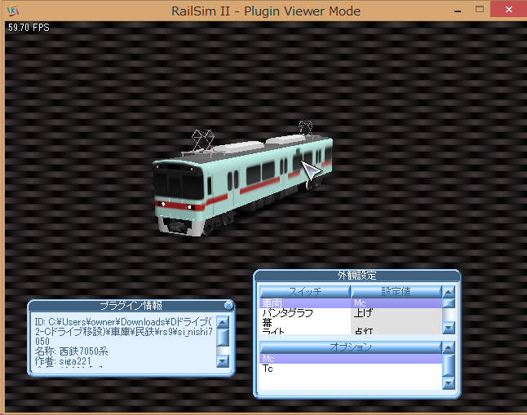This screenshot has width=527, height=415.
Task: Click scroll up arrow of スイッチ list
Action: [x=449, y=292]
